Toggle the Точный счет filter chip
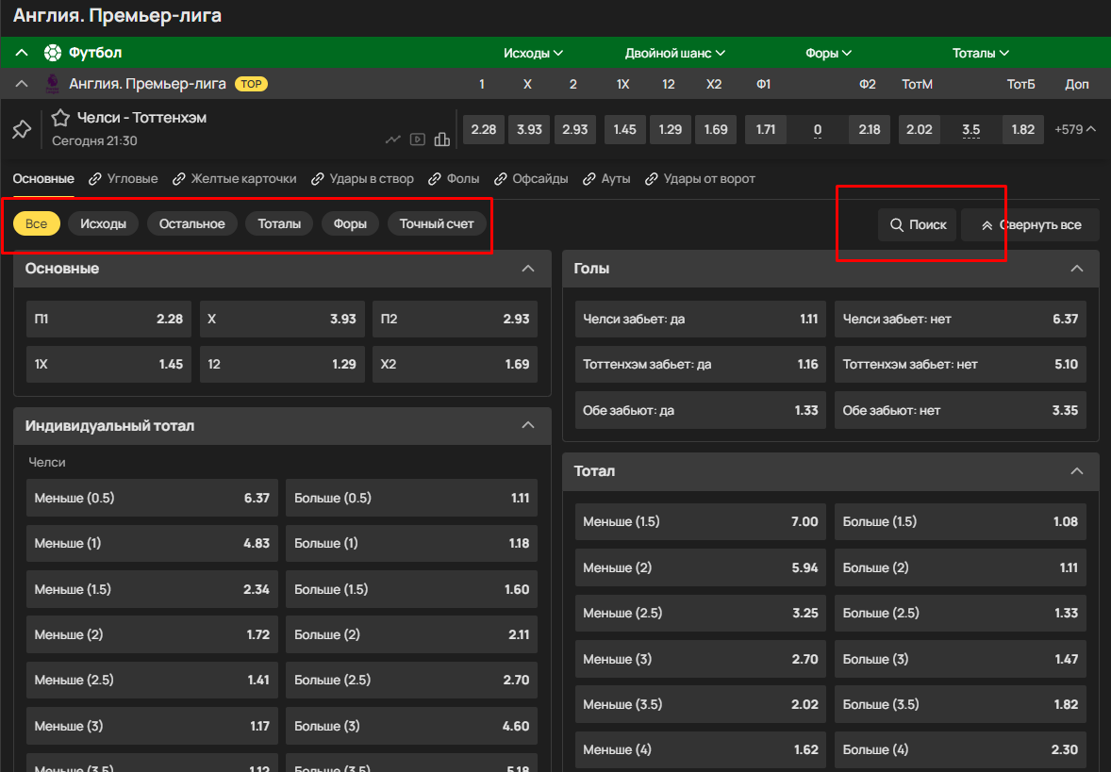 (x=437, y=223)
